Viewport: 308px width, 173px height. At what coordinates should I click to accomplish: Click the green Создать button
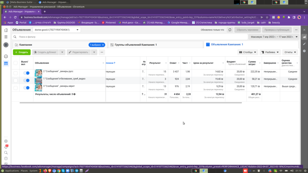[22, 52]
